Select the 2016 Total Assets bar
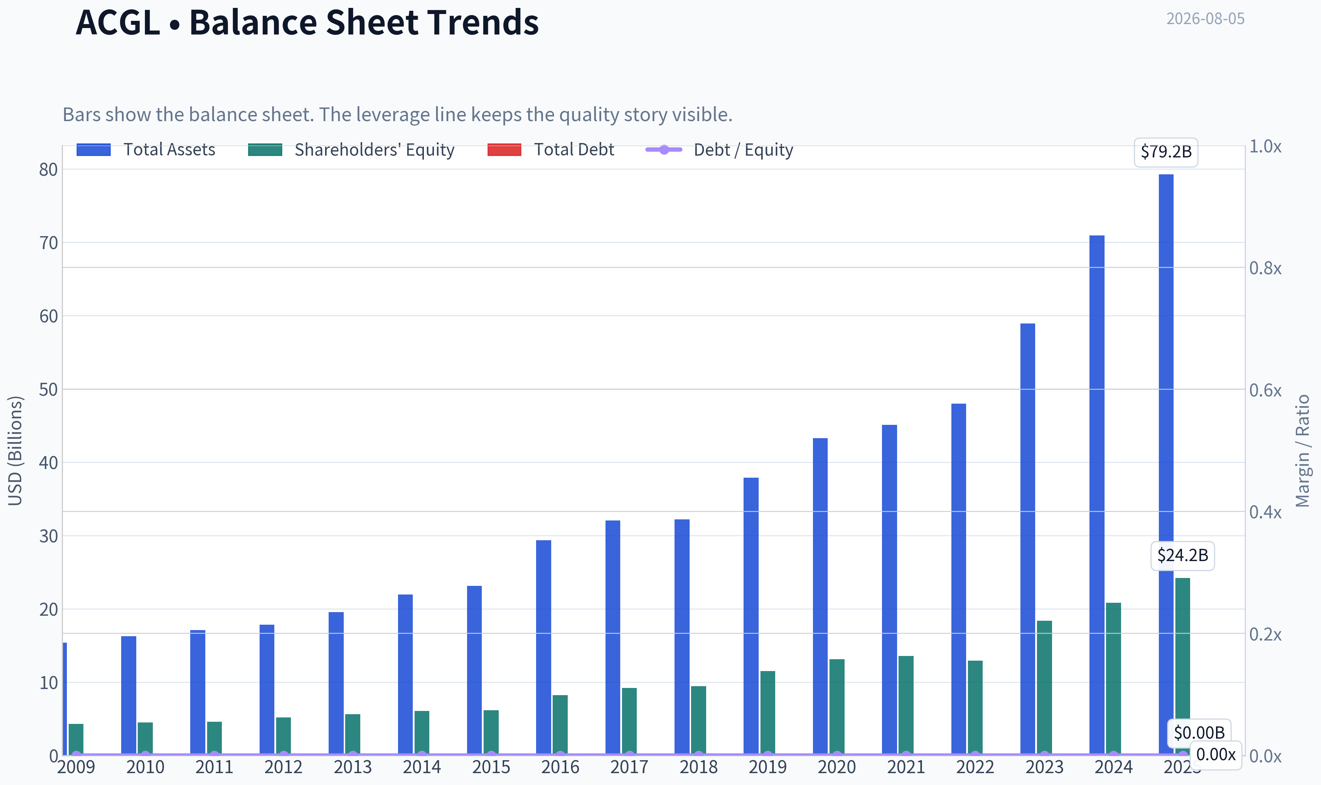The height and width of the screenshot is (785, 1321). (543, 647)
